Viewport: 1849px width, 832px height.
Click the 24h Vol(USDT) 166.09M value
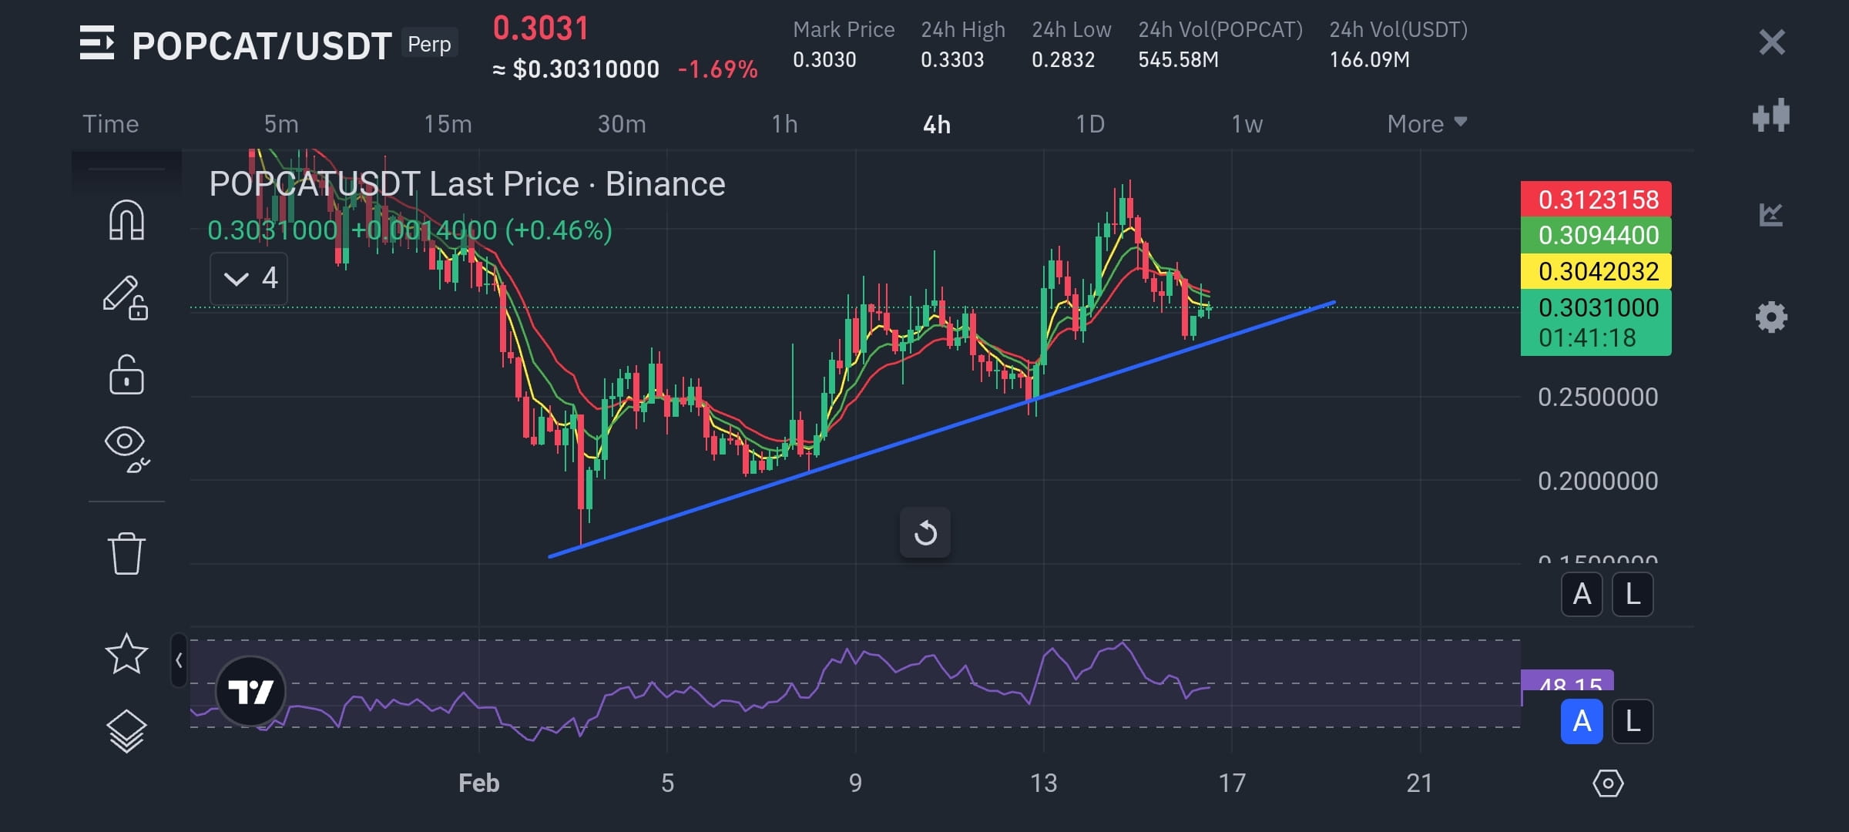1370,59
